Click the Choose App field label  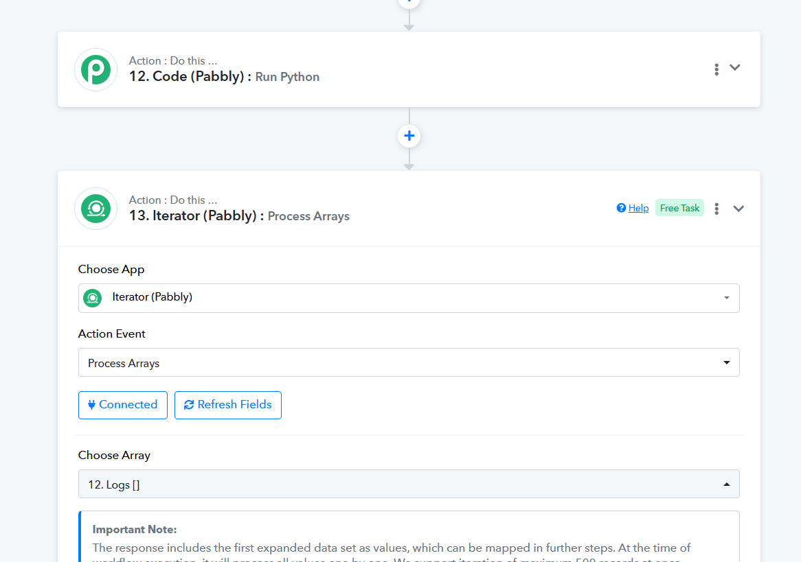[111, 270]
